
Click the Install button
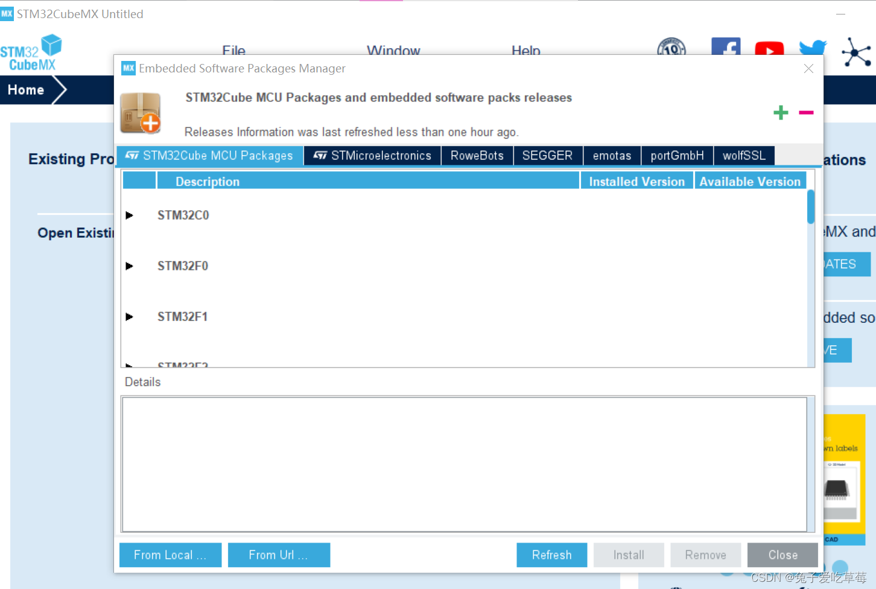click(x=629, y=555)
